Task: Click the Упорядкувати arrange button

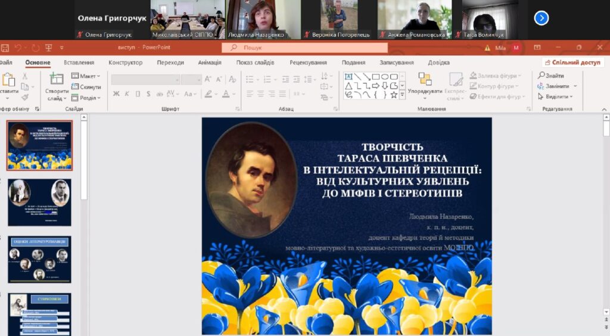Action: (x=425, y=85)
